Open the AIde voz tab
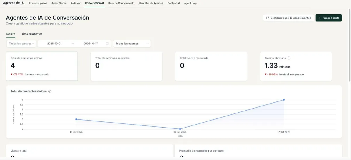Image resolution: width=351 pixels, height=160 pixels. pyautogui.click(x=76, y=3)
